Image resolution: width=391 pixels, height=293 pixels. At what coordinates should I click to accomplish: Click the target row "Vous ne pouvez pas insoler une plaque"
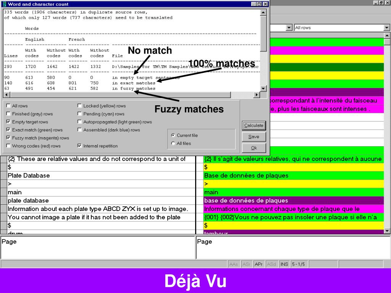point(294,217)
